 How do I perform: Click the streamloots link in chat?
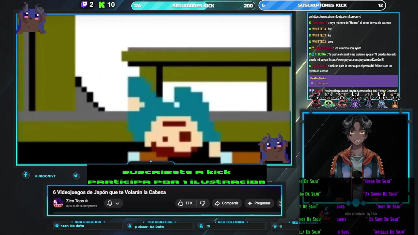coord(336,17)
